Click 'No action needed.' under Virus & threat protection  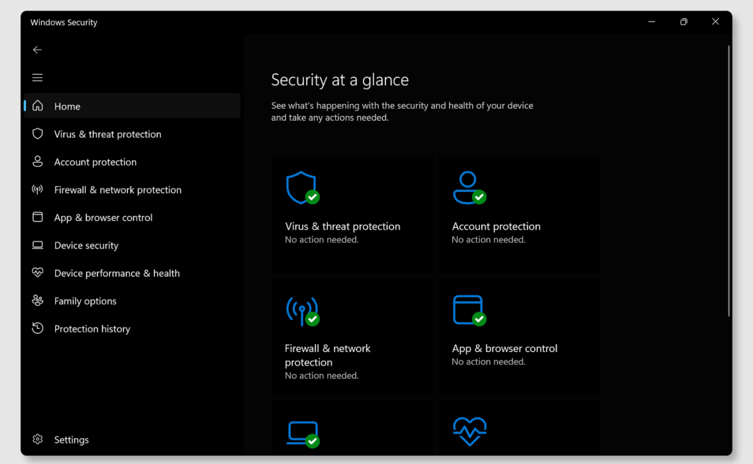point(322,240)
